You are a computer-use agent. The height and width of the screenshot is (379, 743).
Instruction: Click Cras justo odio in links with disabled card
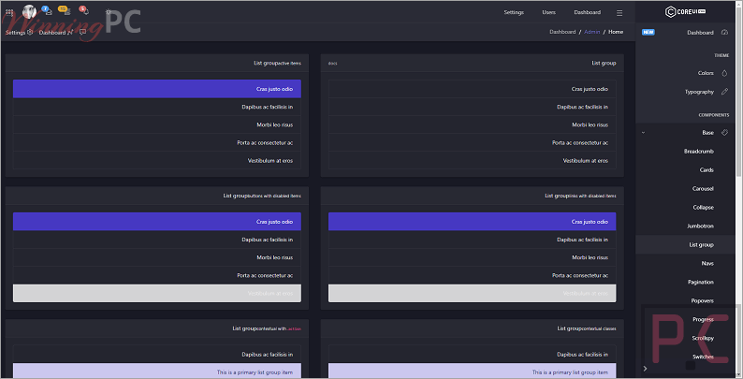472,222
